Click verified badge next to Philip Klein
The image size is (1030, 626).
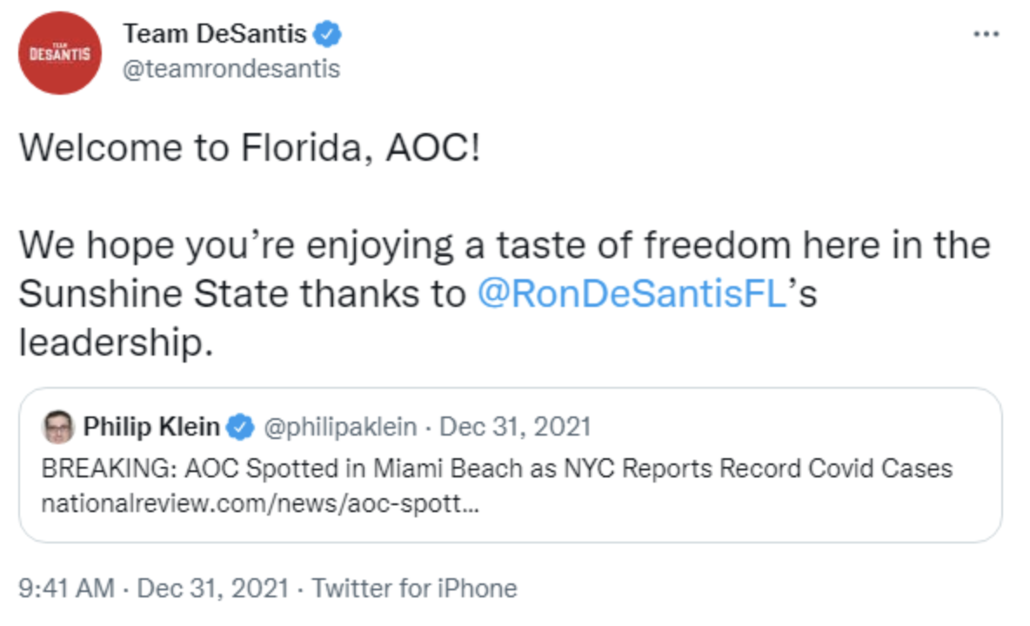(241, 428)
